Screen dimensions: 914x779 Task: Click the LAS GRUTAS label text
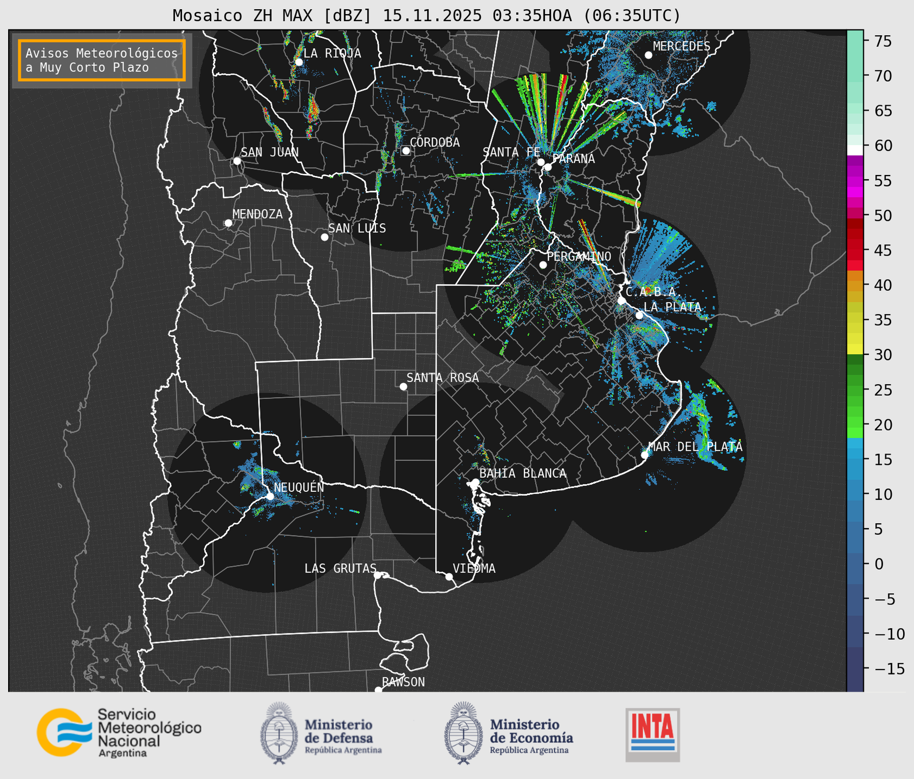pyautogui.click(x=340, y=569)
